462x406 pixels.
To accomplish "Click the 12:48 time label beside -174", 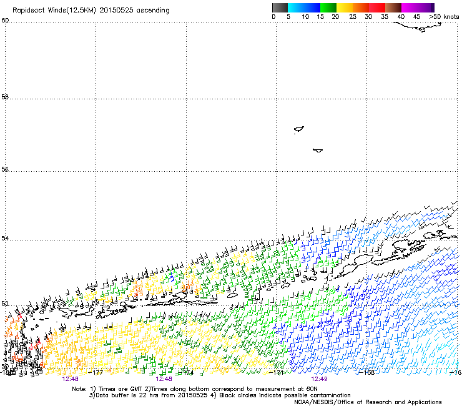I will [x=164, y=379].
